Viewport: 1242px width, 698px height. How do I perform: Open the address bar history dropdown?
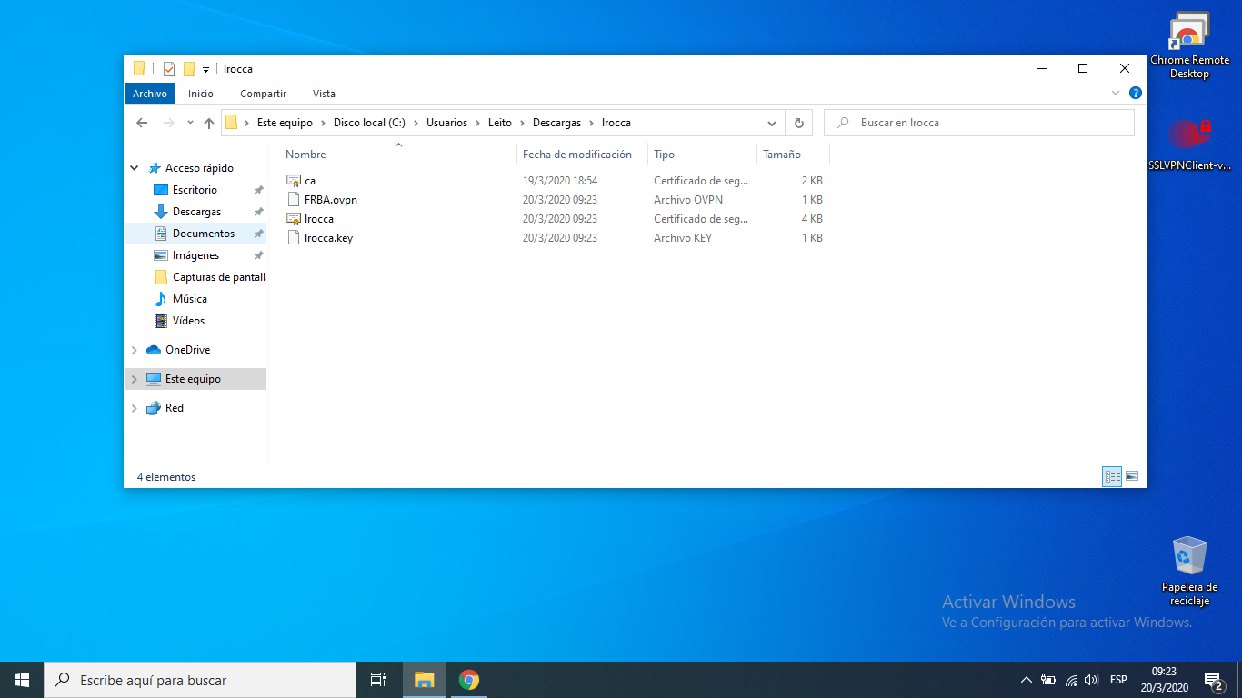click(x=772, y=123)
